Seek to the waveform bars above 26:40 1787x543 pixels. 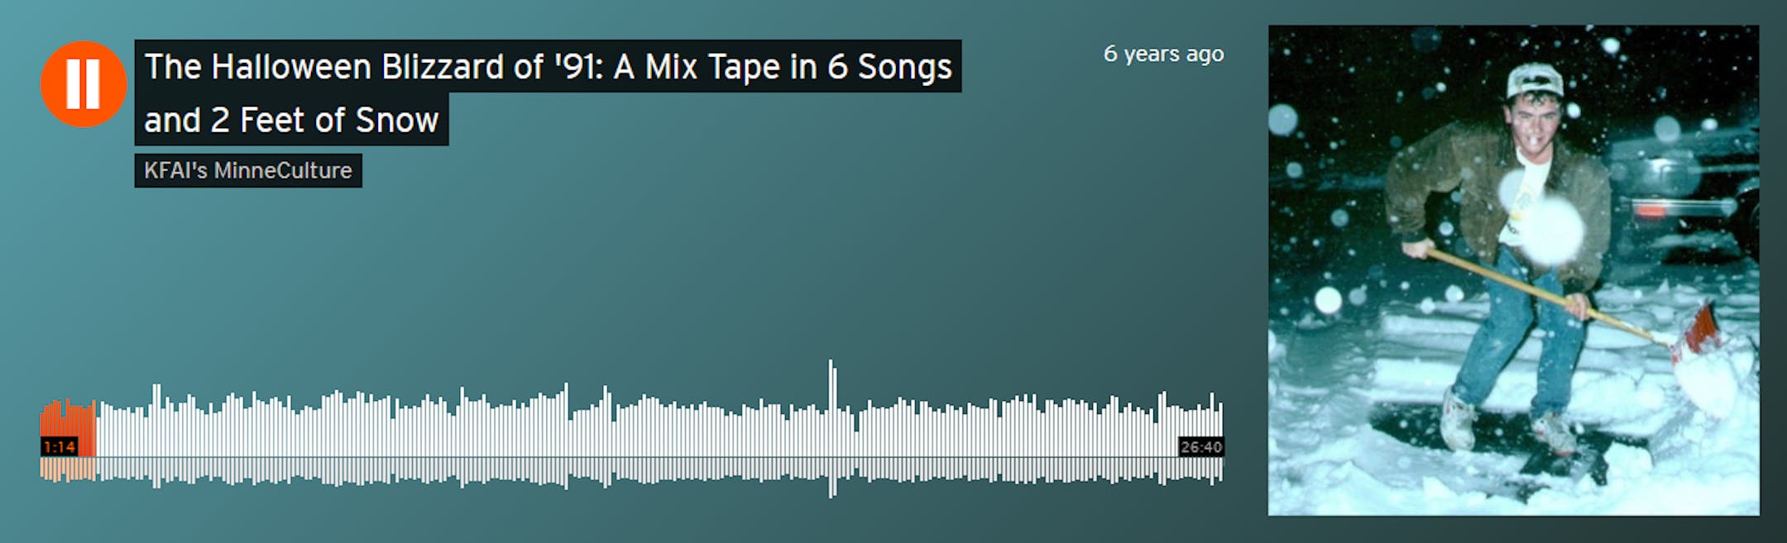tap(1201, 416)
